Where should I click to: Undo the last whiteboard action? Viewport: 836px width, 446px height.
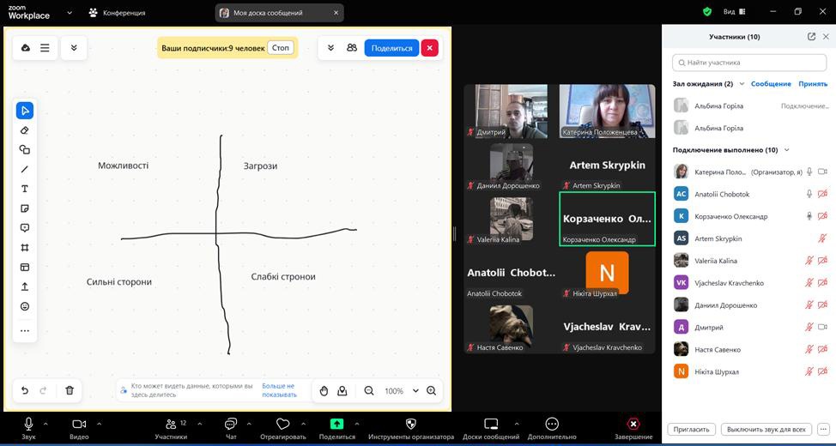pos(25,390)
